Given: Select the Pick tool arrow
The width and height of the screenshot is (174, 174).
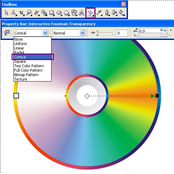Looking at the screenshot, I should click(x=6, y=13).
